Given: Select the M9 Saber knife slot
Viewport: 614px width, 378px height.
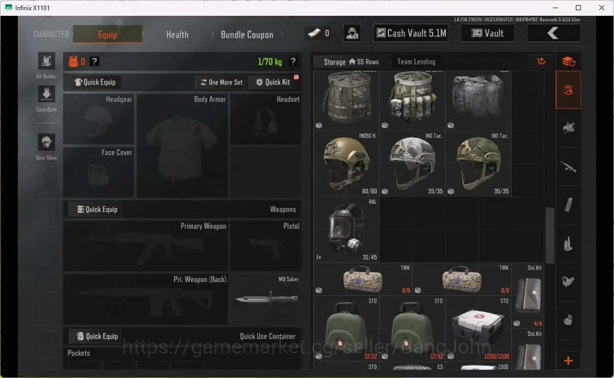Looking at the screenshot, I should (266, 300).
